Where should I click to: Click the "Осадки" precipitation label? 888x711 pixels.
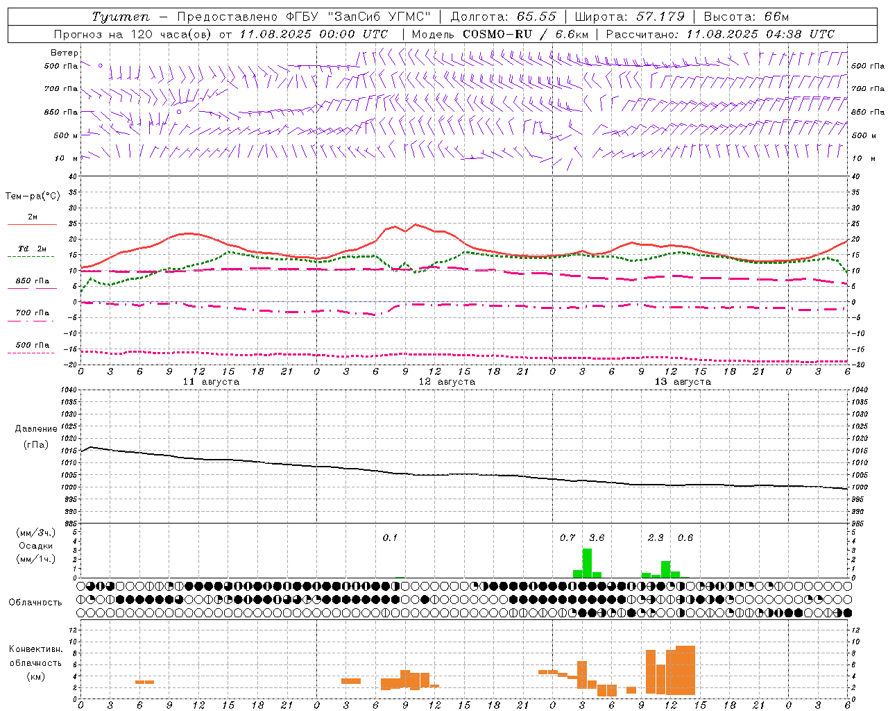click(36, 546)
